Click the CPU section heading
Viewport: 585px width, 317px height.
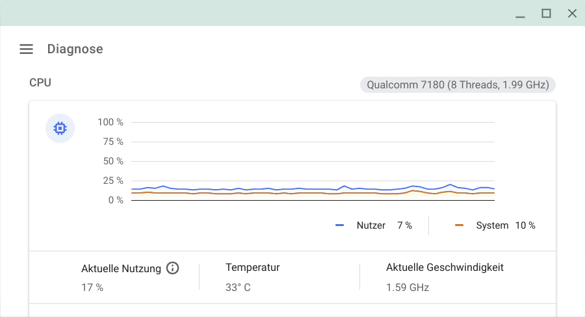[x=40, y=82]
